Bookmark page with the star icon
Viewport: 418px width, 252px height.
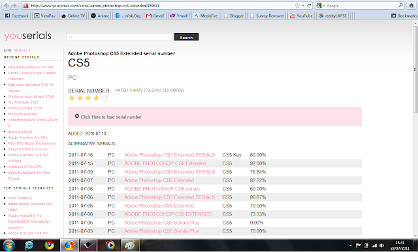[x=297, y=6]
